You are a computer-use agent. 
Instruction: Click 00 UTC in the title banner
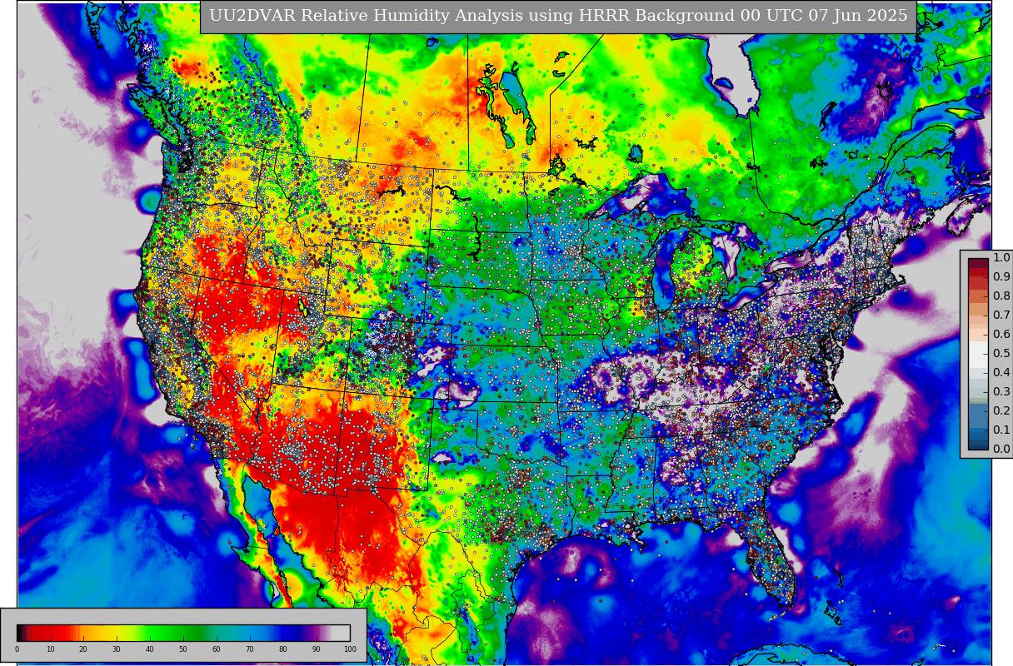[771, 16]
